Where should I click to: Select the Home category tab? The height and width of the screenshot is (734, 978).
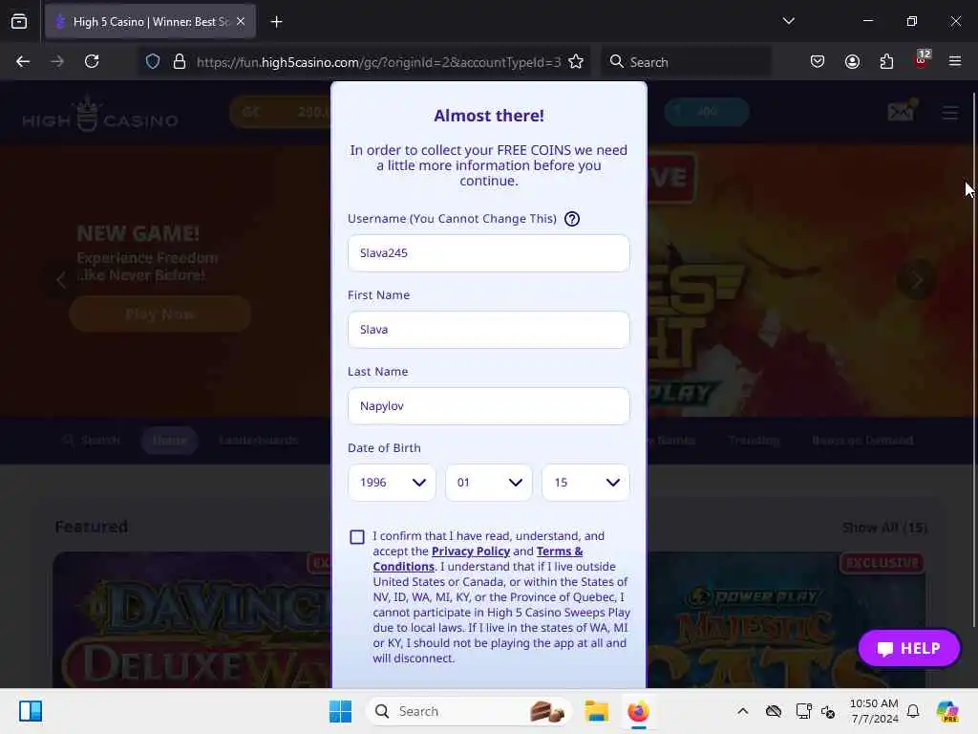click(170, 440)
